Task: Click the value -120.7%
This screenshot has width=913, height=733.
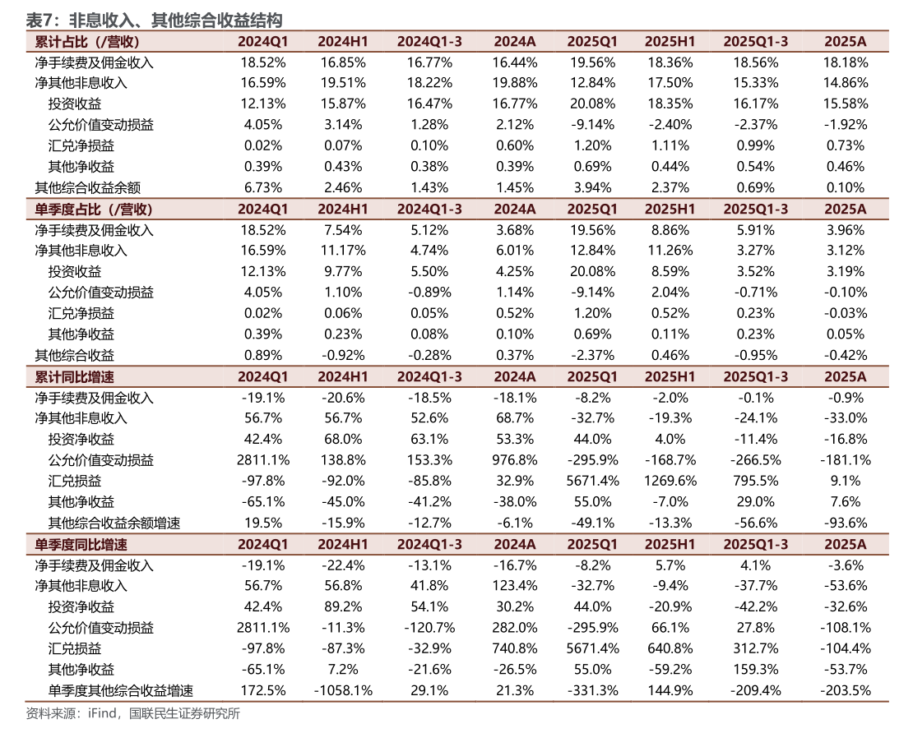Action: coord(429,628)
